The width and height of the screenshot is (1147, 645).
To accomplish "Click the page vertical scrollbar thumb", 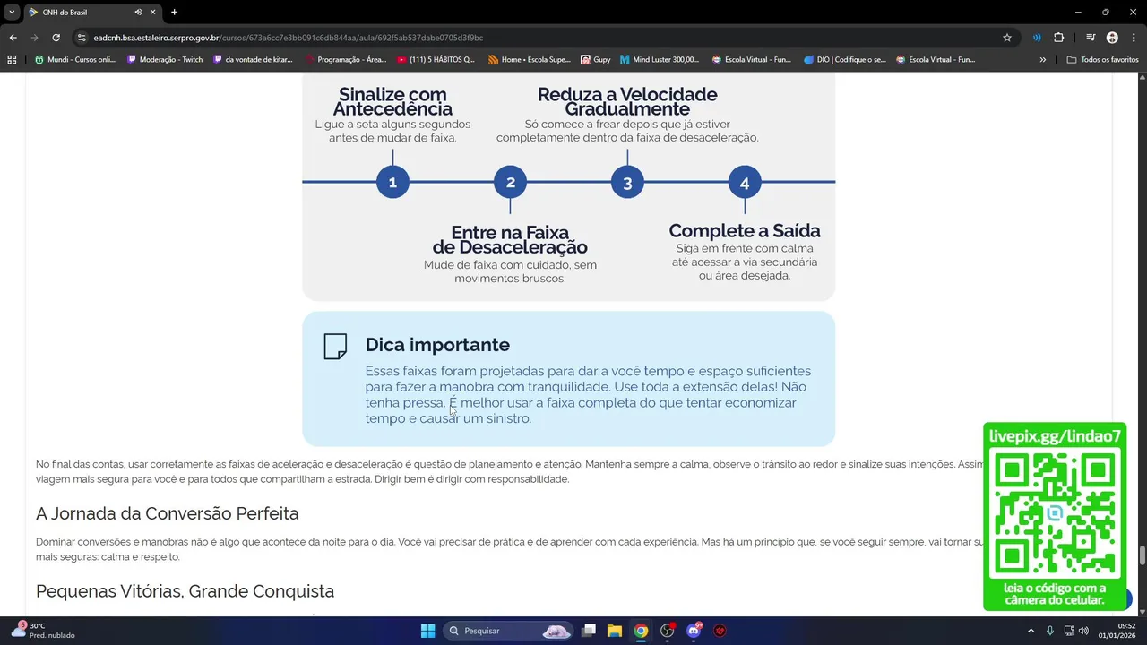I will point(1142,555).
